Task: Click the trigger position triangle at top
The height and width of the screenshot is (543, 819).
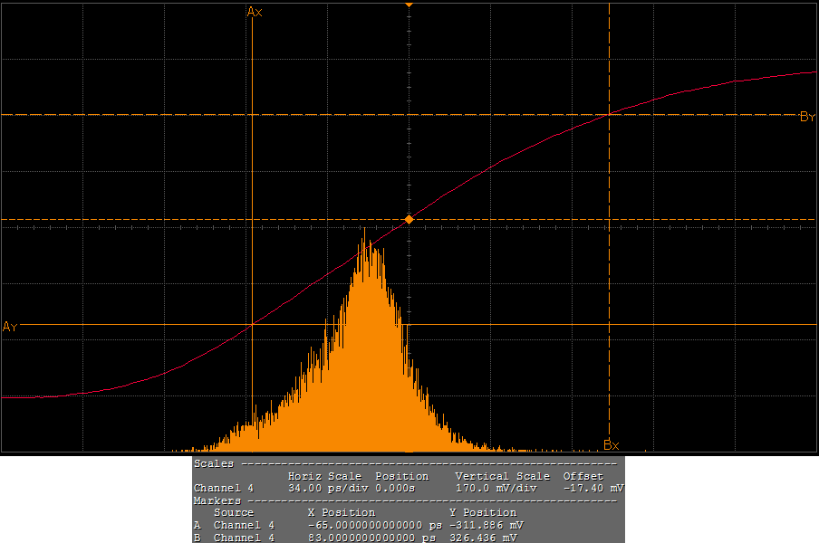Action: click(409, 5)
